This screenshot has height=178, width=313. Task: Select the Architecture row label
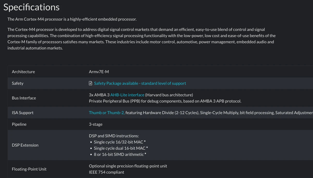click(x=23, y=72)
